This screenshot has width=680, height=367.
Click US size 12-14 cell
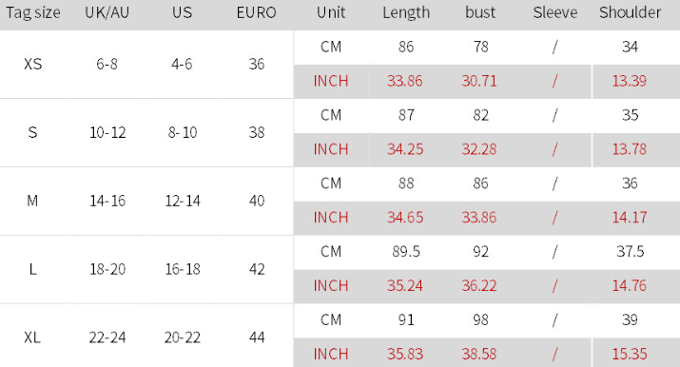click(183, 201)
